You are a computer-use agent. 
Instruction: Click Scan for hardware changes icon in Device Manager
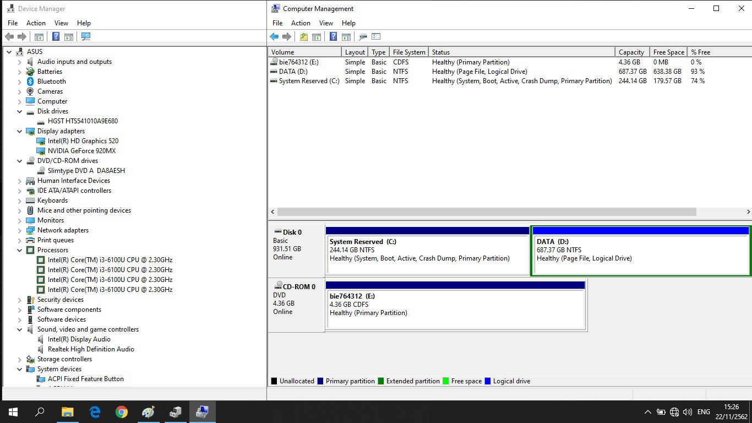[x=85, y=37]
